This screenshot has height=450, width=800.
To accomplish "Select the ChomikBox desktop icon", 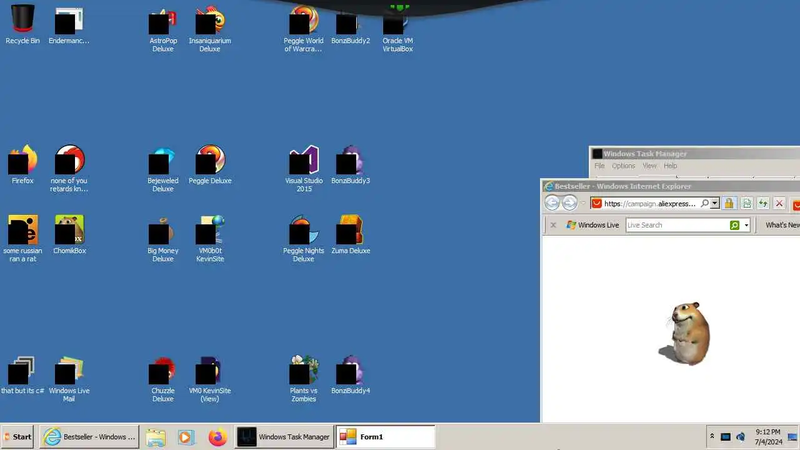I will pos(69,235).
